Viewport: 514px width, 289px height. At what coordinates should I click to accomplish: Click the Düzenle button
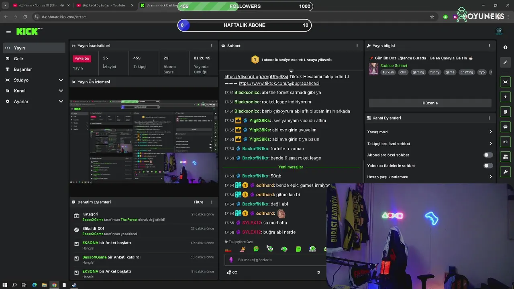(x=430, y=103)
